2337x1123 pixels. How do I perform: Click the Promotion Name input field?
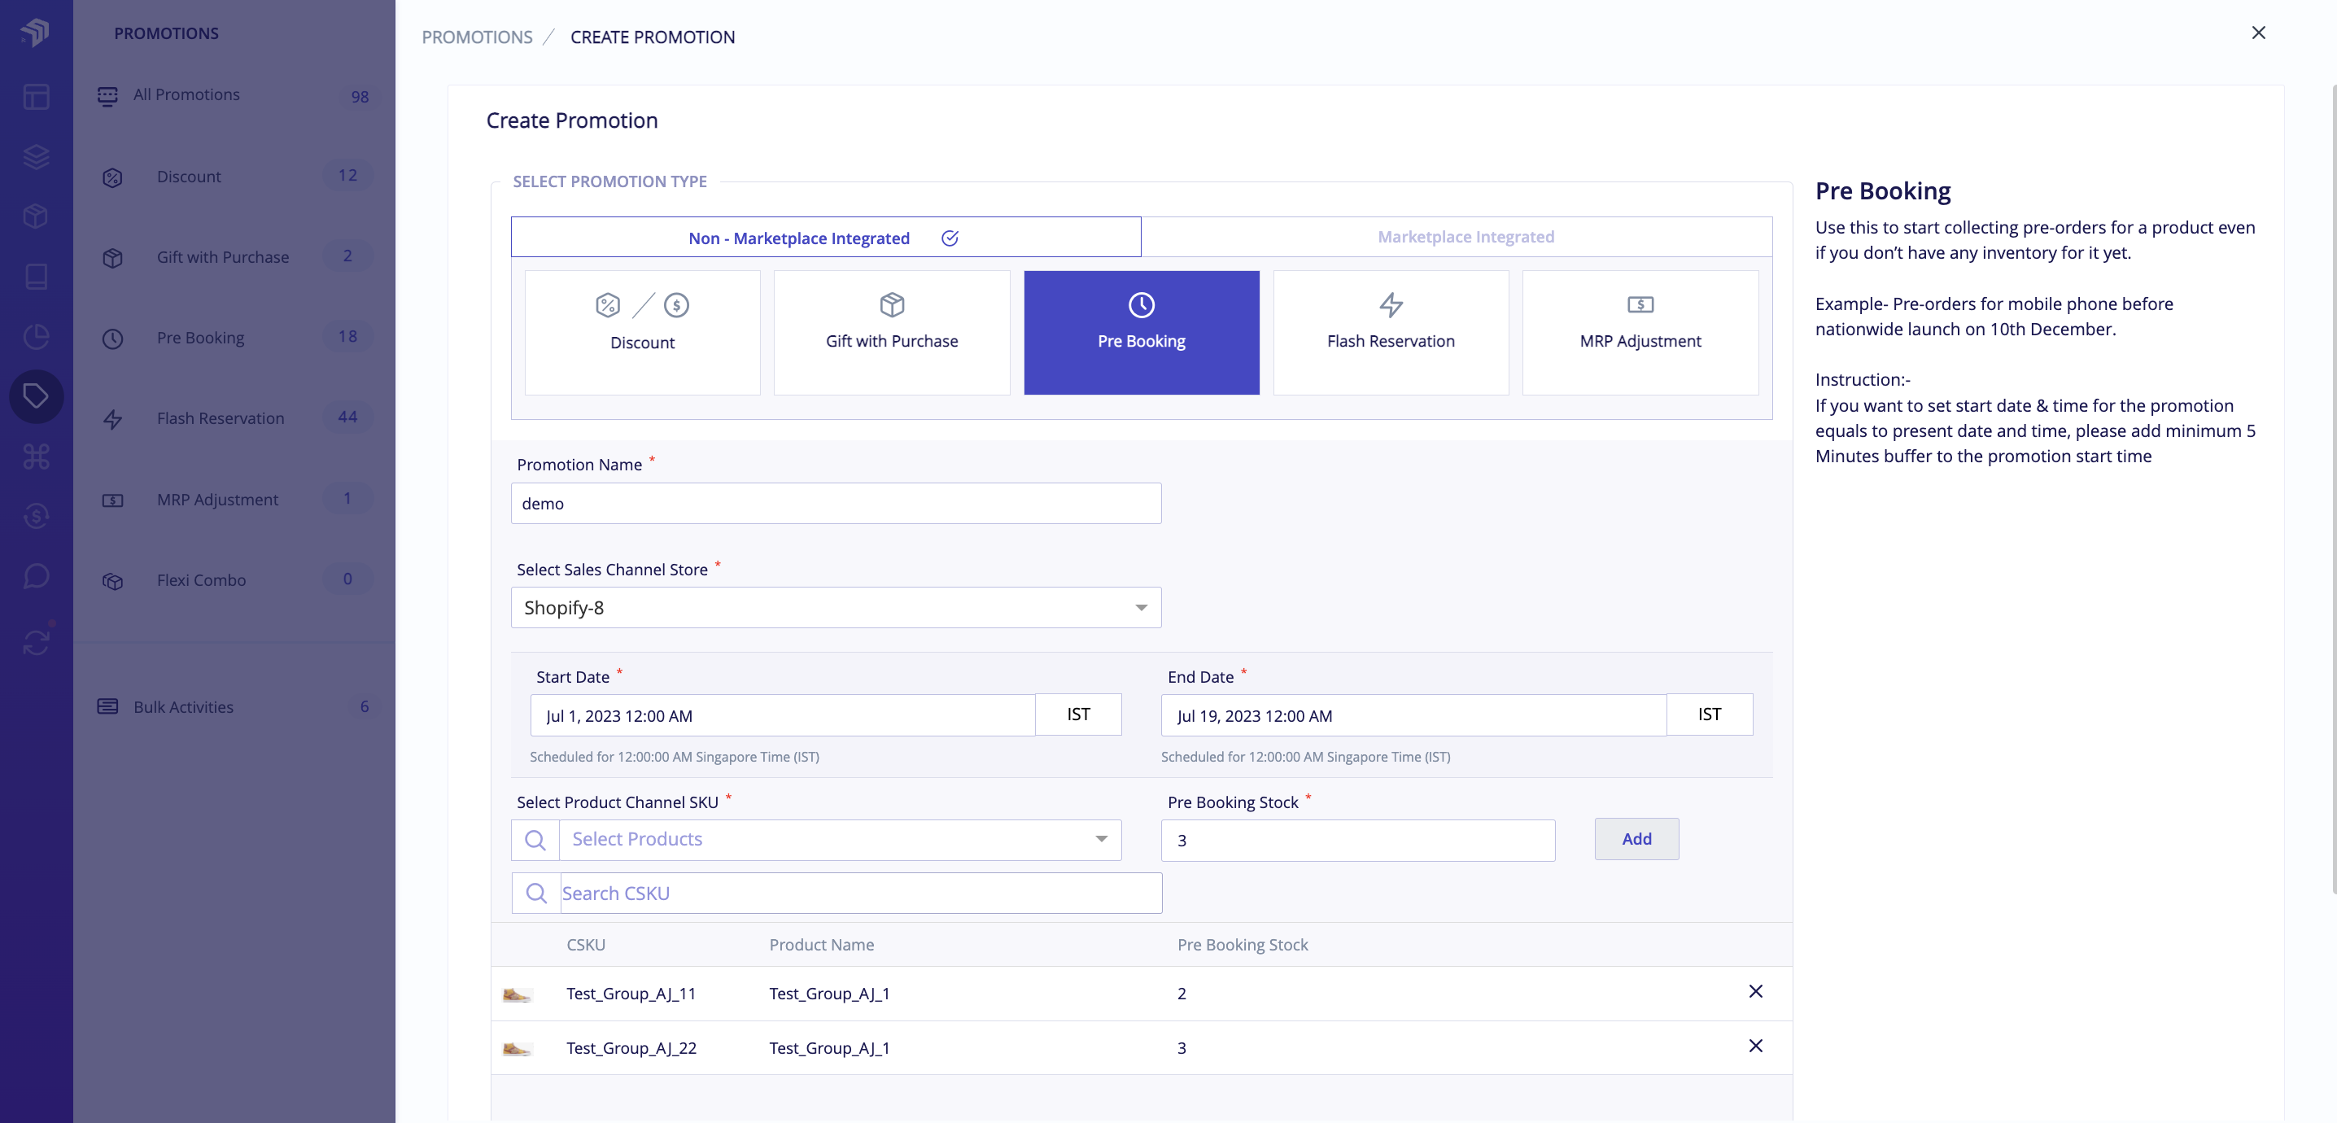click(836, 504)
